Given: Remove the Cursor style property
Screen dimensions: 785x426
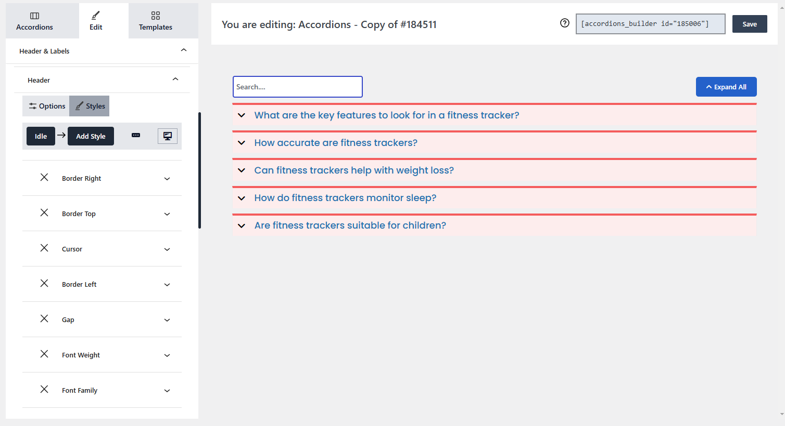Looking at the screenshot, I should 44,248.
